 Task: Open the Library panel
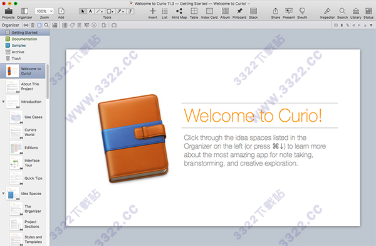(x=356, y=11)
